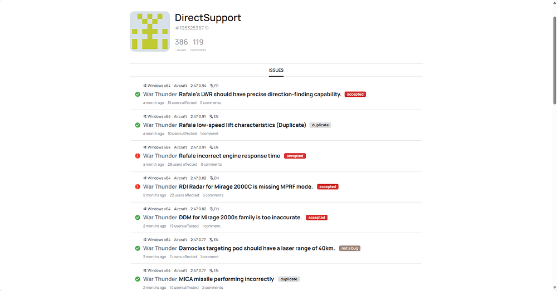
Task: Click the EN language icon on the MICA missile issue
Action: coord(211,270)
